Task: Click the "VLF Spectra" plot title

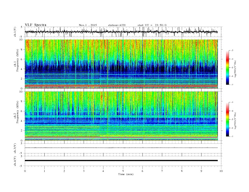Action: 36,25
